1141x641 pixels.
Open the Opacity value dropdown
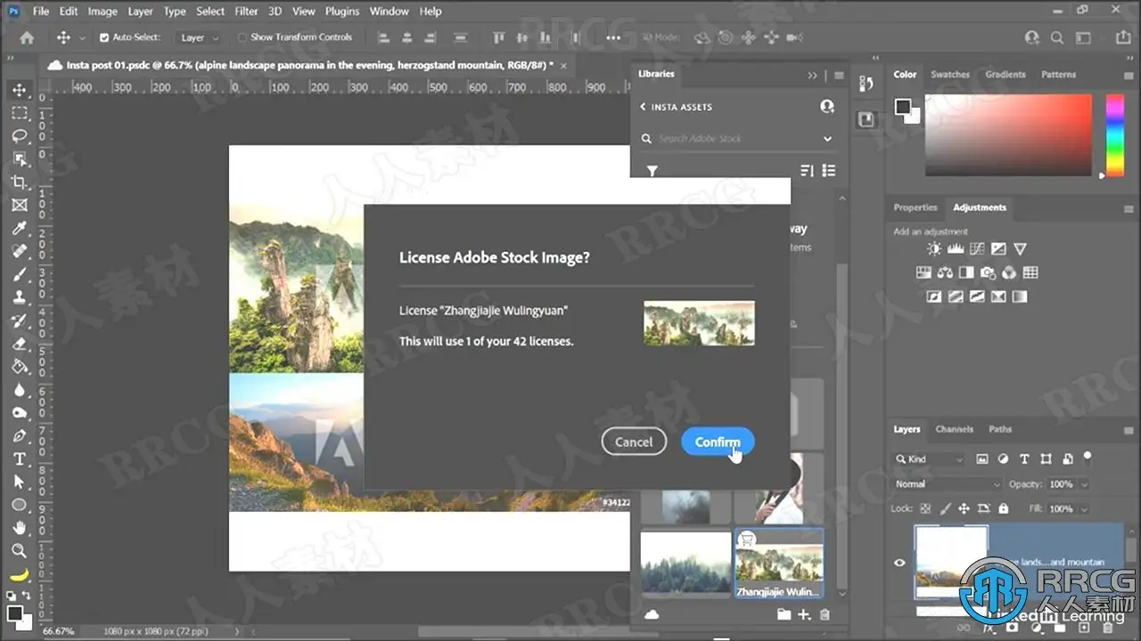tap(1084, 484)
